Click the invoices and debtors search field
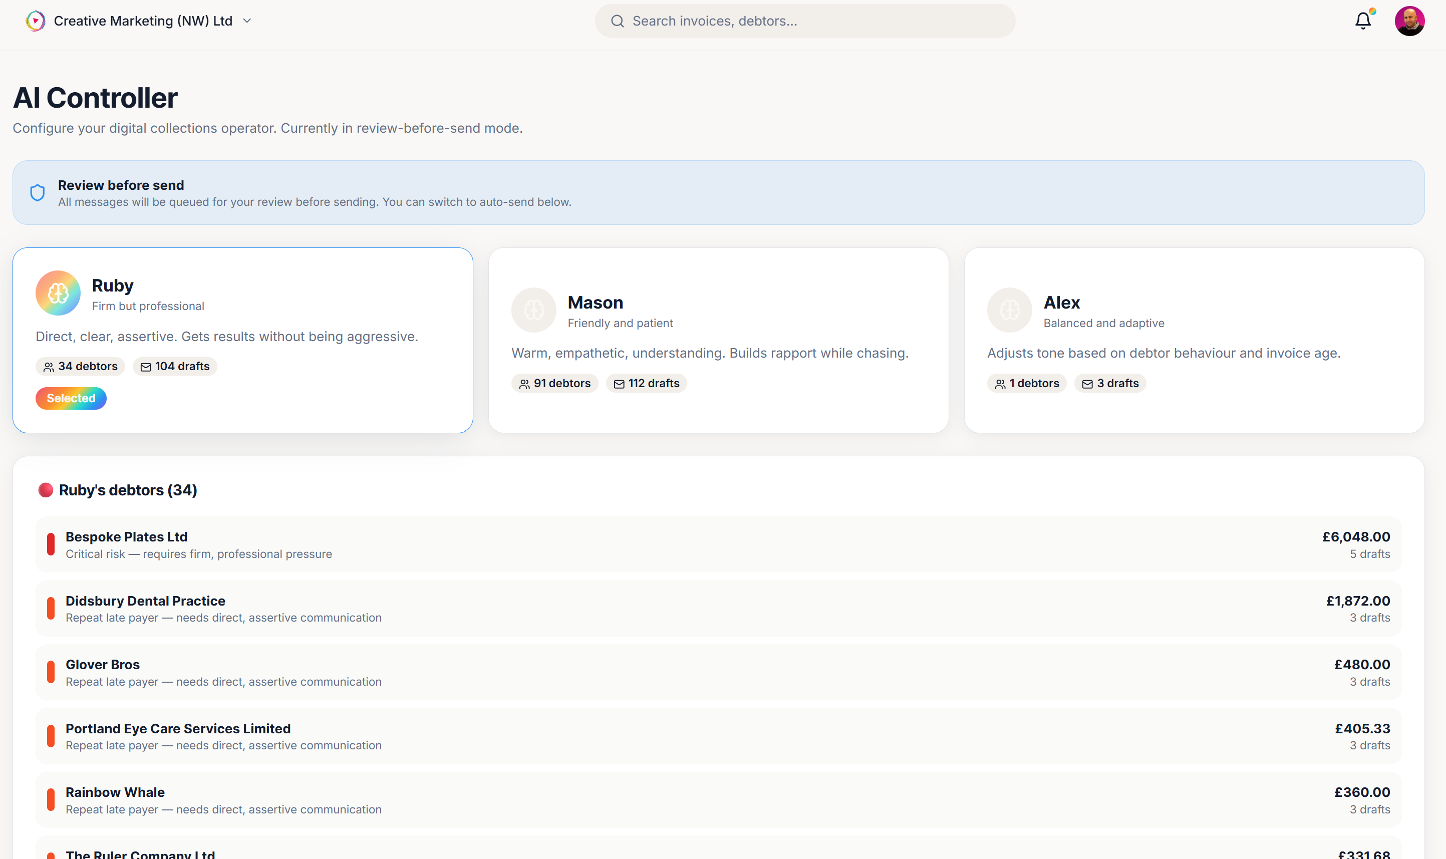This screenshot has width=1446, height=859. 803,20
